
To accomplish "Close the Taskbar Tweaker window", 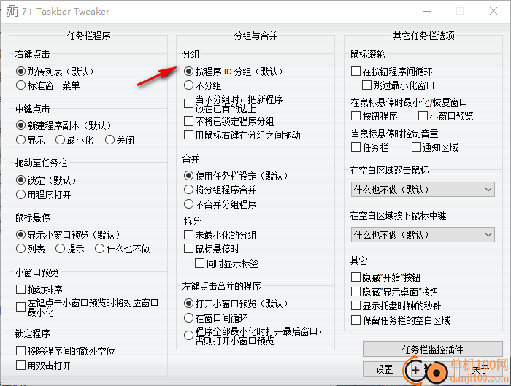I will click(x=493, y=11).
